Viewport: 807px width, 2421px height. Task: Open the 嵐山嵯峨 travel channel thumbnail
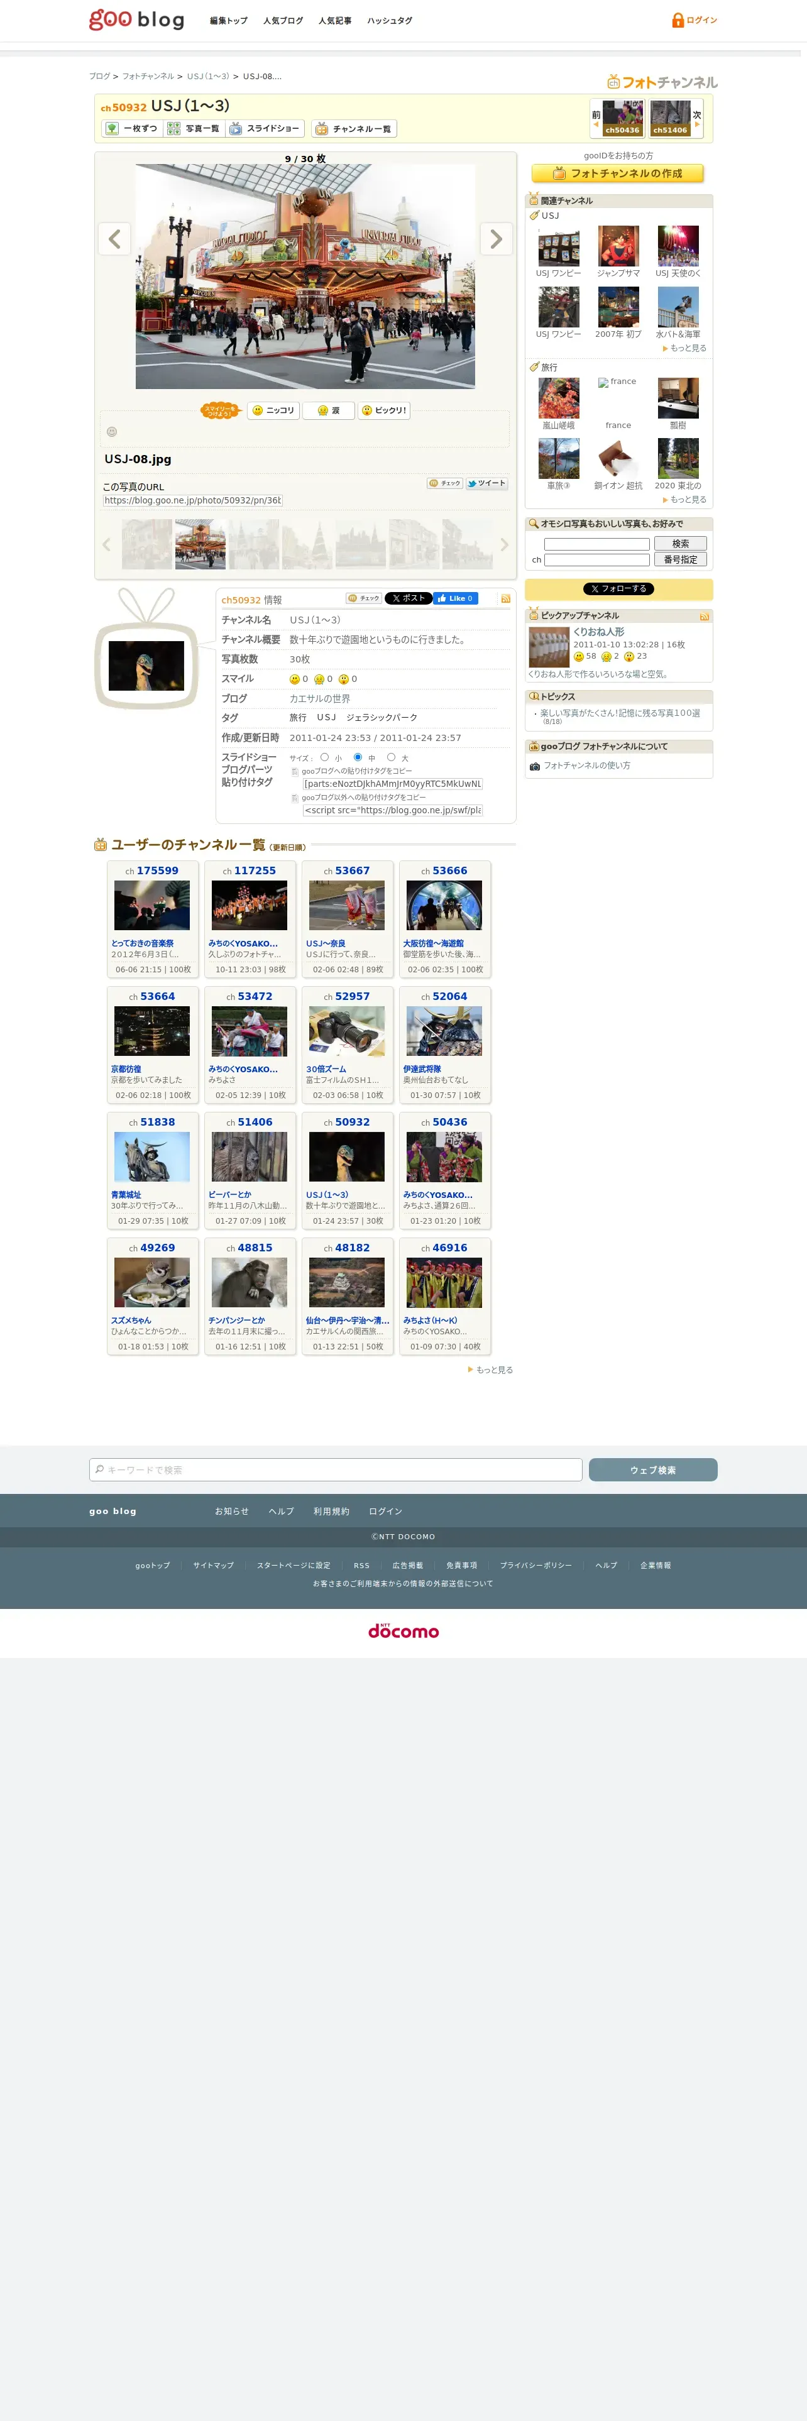(x=558, y=398)
